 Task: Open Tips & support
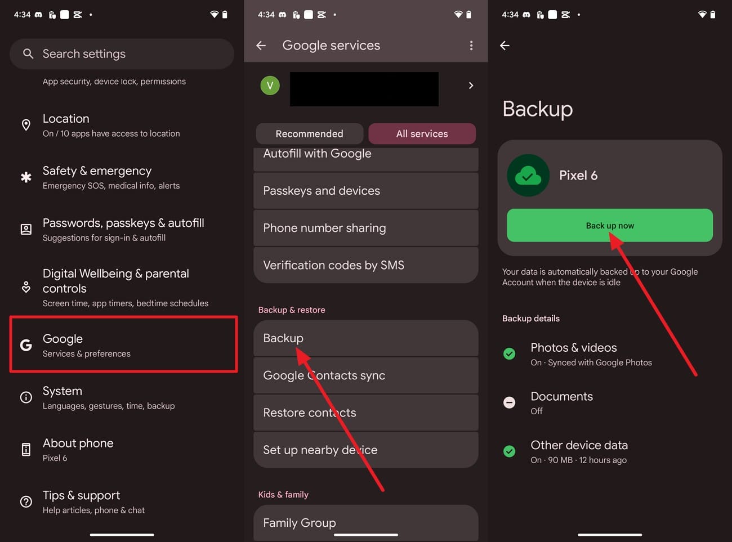tap(122, 502)
